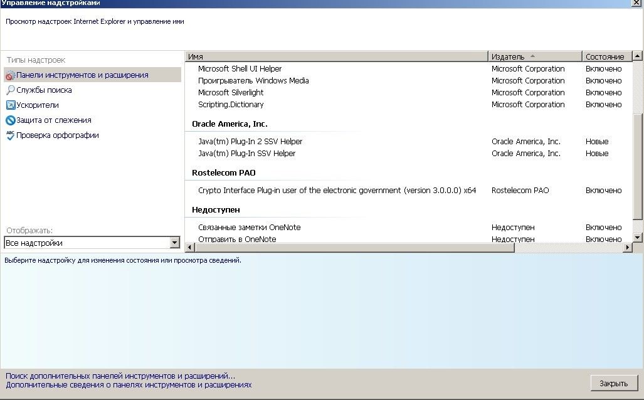The image size is (644, 400).
Task: Select Scripting.Dictionary add-on
Action: pos(409,104)
